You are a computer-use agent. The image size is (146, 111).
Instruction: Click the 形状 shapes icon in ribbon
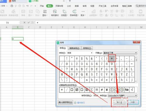38,13
